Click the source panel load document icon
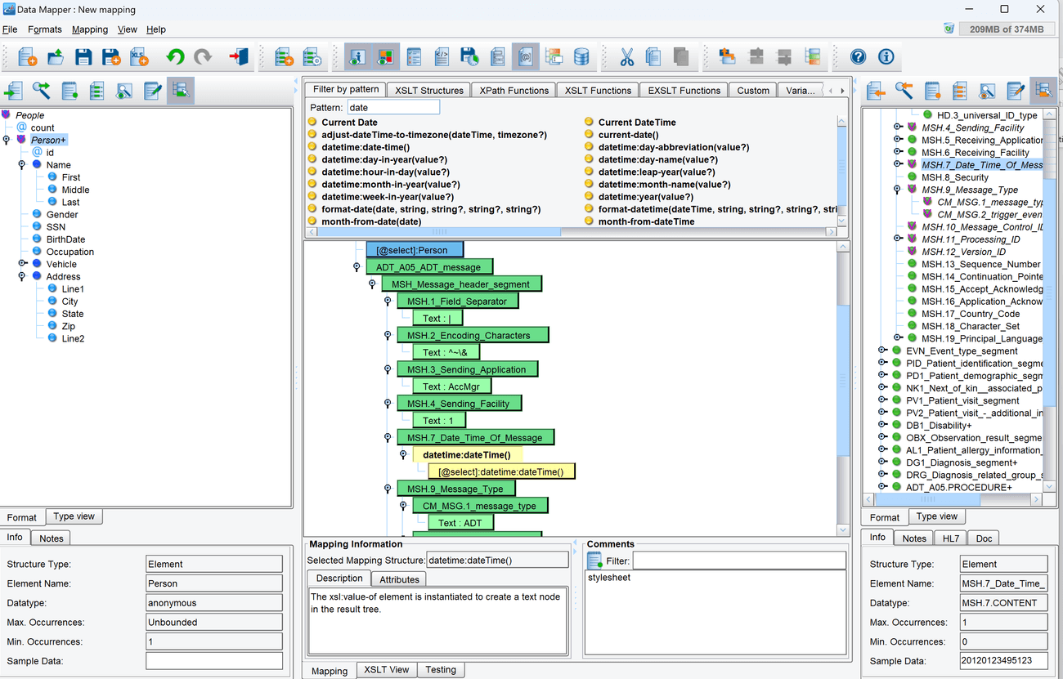 click(x=14, y=90)
